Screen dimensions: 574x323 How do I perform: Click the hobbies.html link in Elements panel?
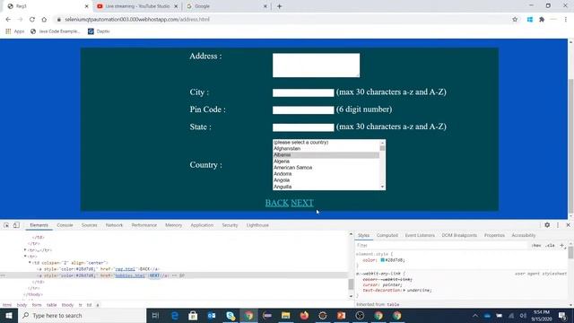click(x=130, y=275)
